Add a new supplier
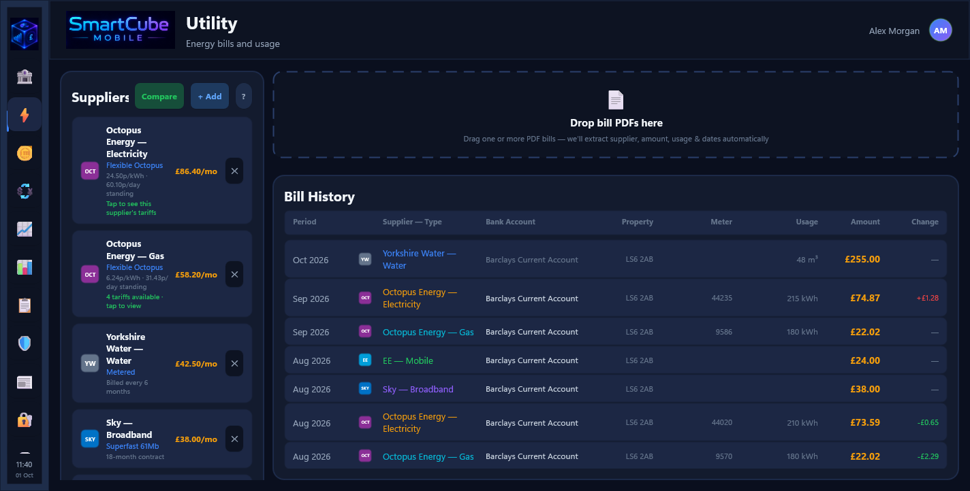Viewport: 970px width, 491px height. click(x=210, y=97)
